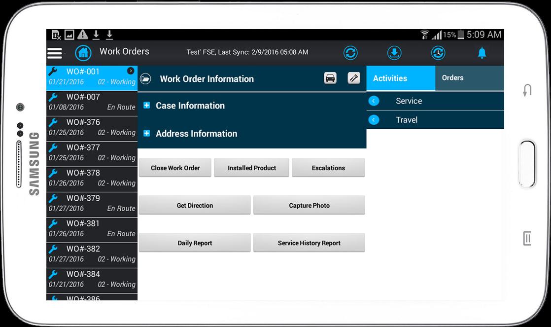551x327 pixels.
Task: Open the hamburger menu
Action: click(55, 53)
